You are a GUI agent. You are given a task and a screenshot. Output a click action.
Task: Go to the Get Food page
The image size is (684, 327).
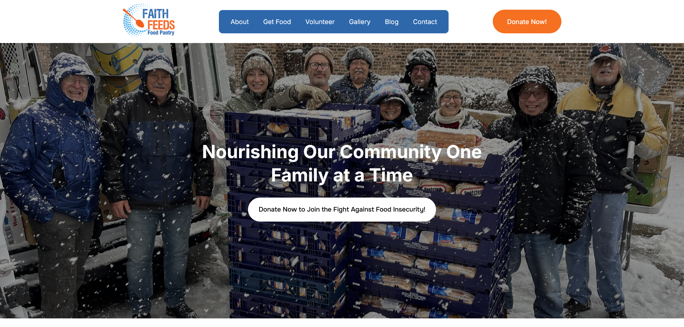pos(277,22)
